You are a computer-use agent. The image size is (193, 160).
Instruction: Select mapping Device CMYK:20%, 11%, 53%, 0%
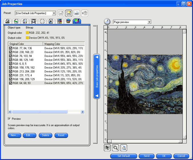tap(63, 79)
